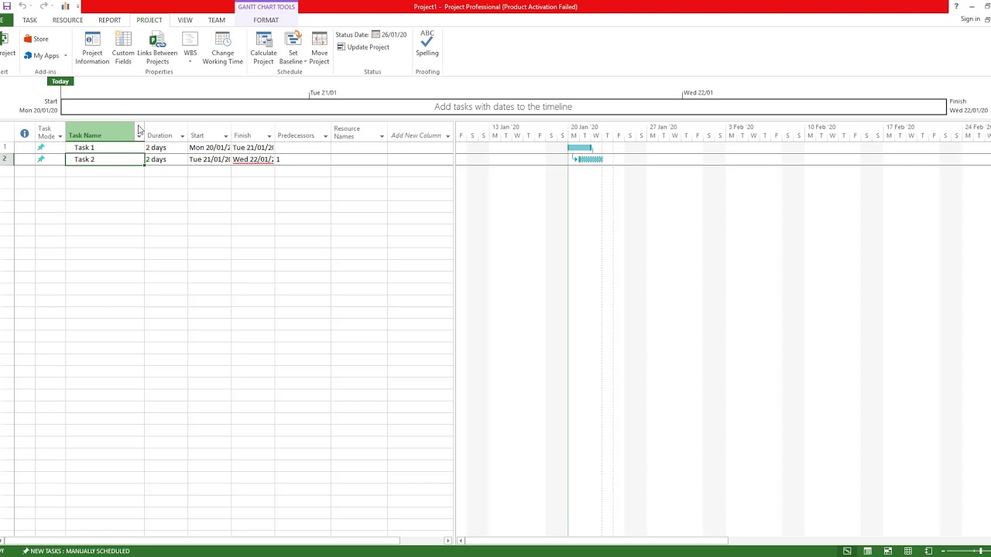The height and width of the screenshot is (557, 991).
Task: Click the Today marker on timeline
Action: [x=60, y=81]
